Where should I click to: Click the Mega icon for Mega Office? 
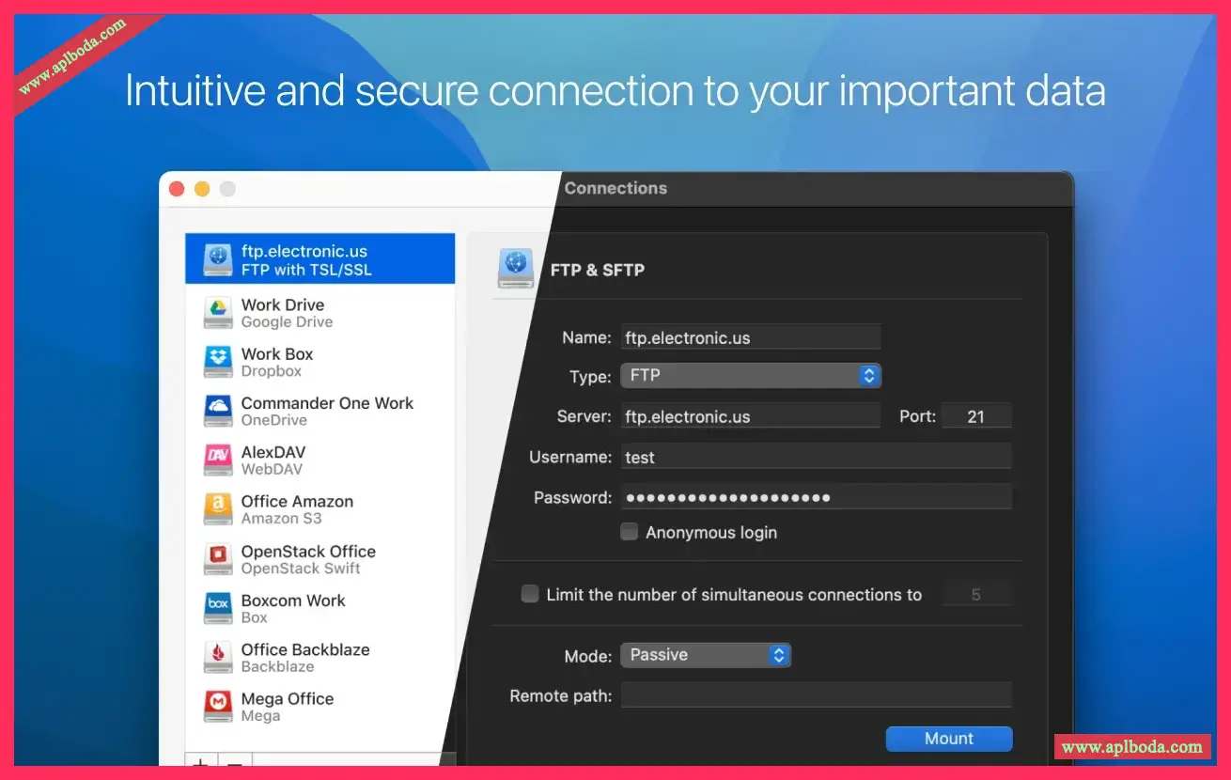tap(218, 707)
